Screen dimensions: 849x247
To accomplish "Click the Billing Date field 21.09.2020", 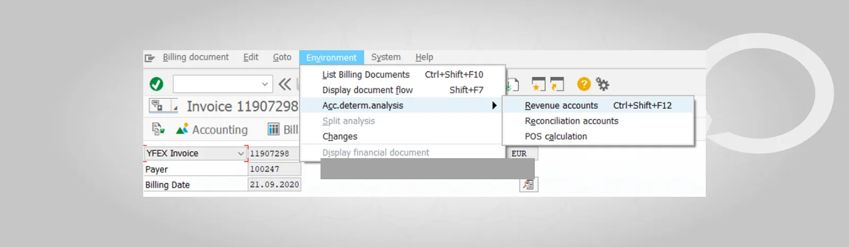I will (274, 185).
